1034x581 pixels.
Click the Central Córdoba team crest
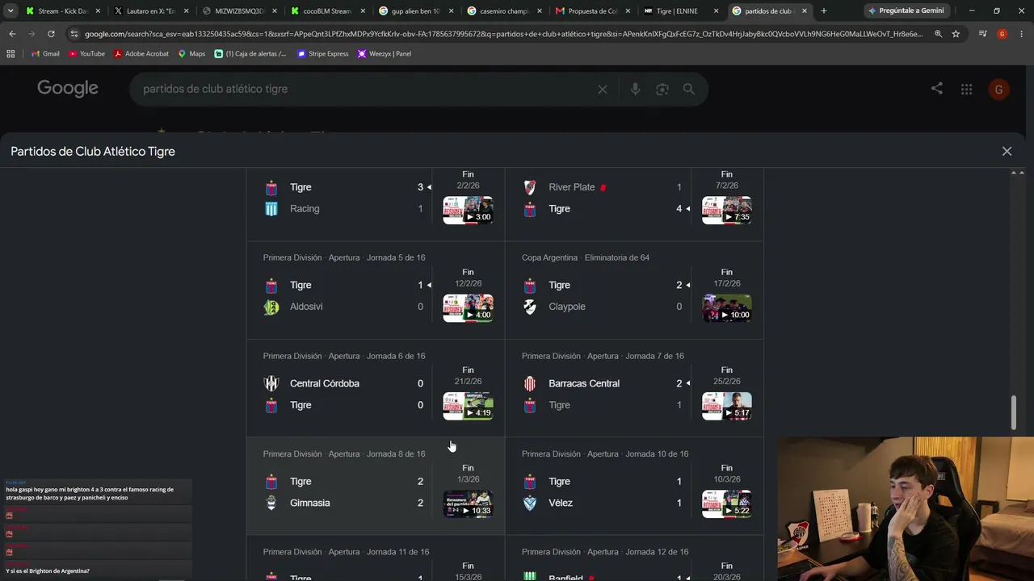coord(271,383)
